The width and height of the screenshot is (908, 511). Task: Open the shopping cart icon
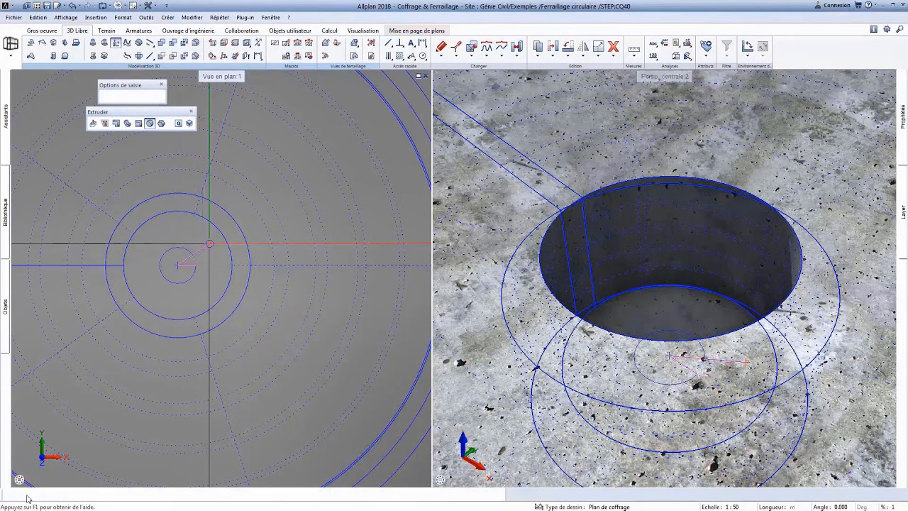click(858, 5)
